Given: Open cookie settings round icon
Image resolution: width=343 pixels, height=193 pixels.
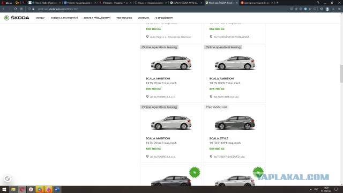Looking at the screenshot, I should coord(8,179).
